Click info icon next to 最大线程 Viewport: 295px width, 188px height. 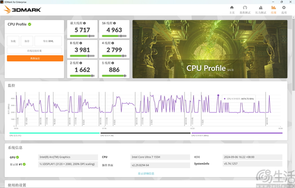85,23
